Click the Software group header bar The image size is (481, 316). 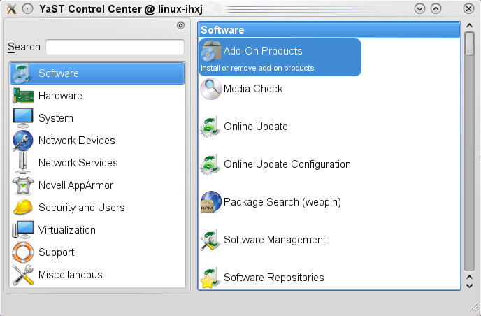point(329,30)
